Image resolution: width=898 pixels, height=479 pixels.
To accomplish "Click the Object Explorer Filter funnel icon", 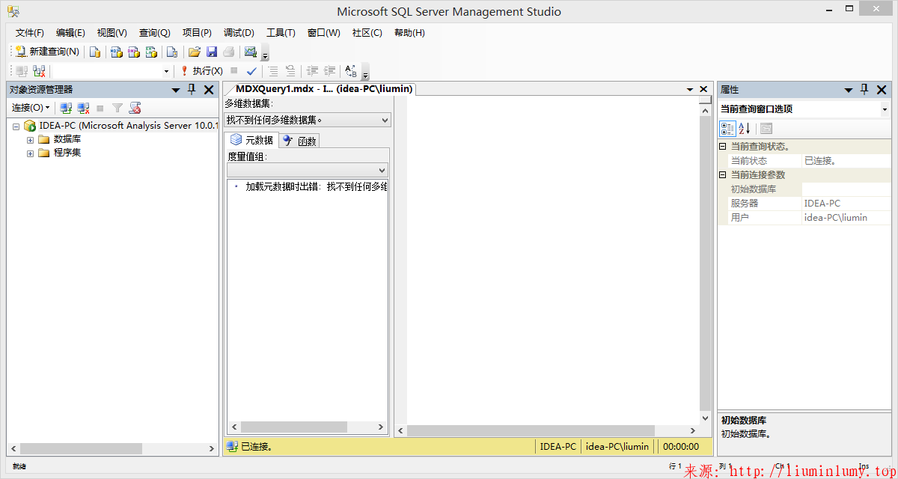I will click(117, 108).
